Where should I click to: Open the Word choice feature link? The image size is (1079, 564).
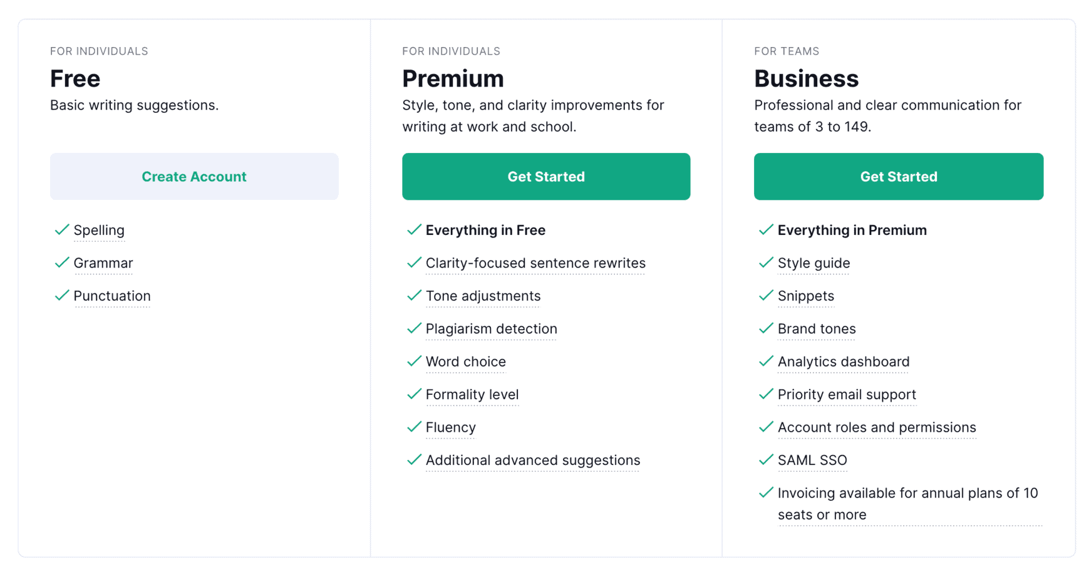tap(466, 362)
